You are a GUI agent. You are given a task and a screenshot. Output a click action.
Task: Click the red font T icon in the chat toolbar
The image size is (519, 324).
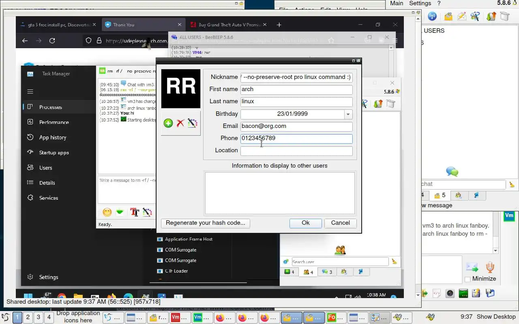point(135,212)
